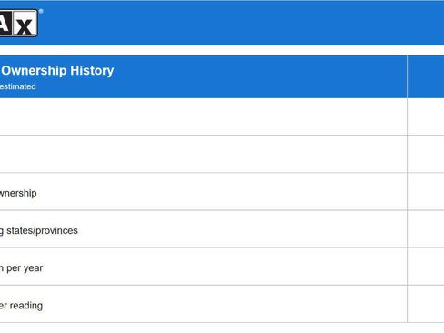Select the "Ownership History" heading
The width and height of the screenshot is (444, 333).
(57, 71)
